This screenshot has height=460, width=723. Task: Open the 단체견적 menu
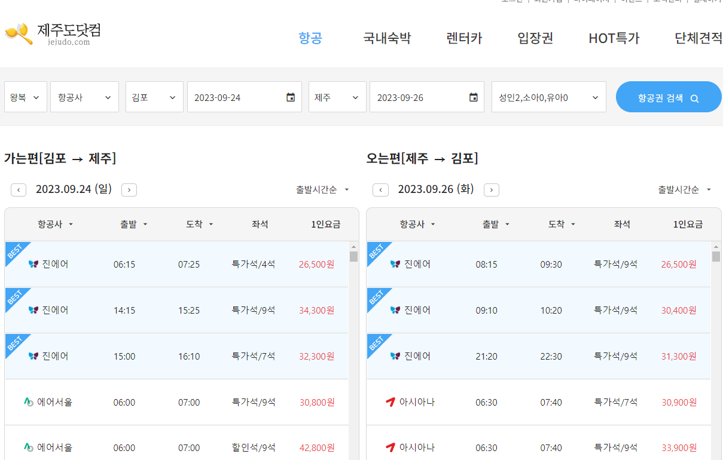coord(698,38)
